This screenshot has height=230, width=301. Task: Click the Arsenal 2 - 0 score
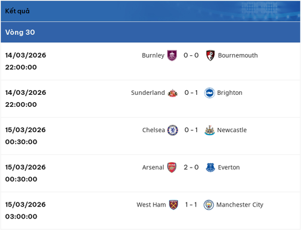[191, 168]
